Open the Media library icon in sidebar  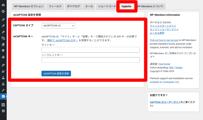pyautogui.click(x=3, y=38)
